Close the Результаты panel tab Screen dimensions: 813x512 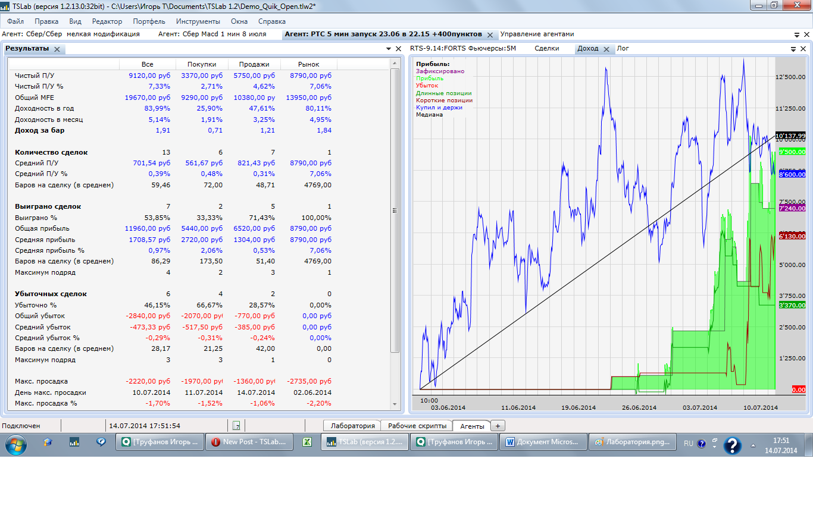(x=57, y=49)
